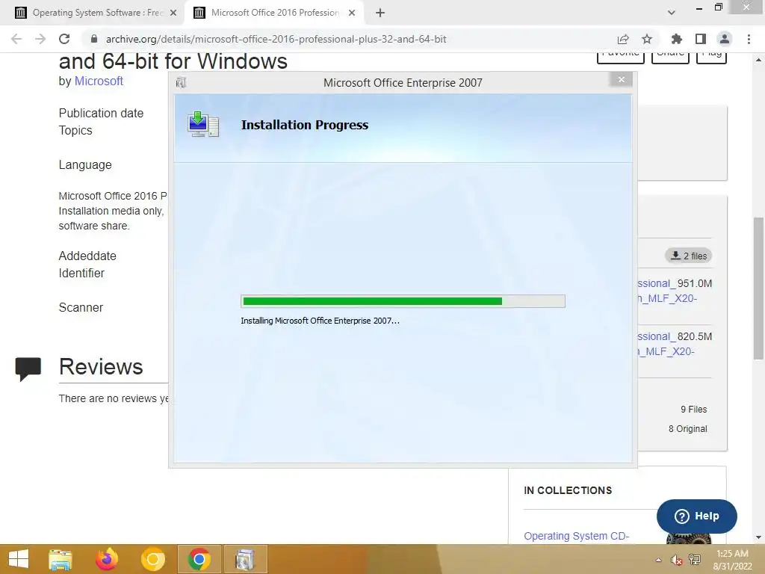The width and height of the screenshot is (765, 574).
Task: Click the Publication date label
Action: coord(101,114)
